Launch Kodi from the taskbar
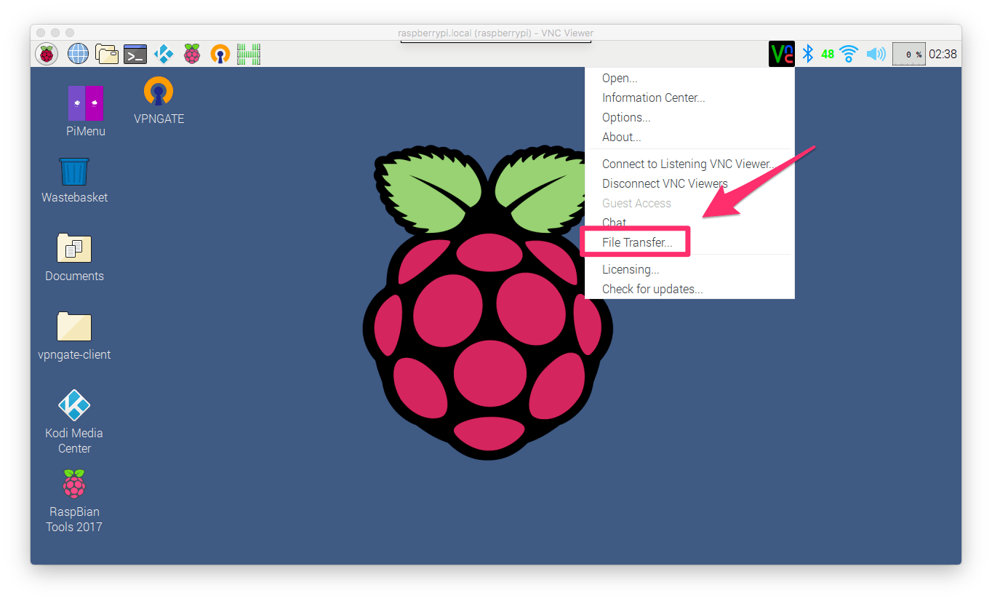Image resolution: width=992 pixels, height=601 pixels. (164, 54)
